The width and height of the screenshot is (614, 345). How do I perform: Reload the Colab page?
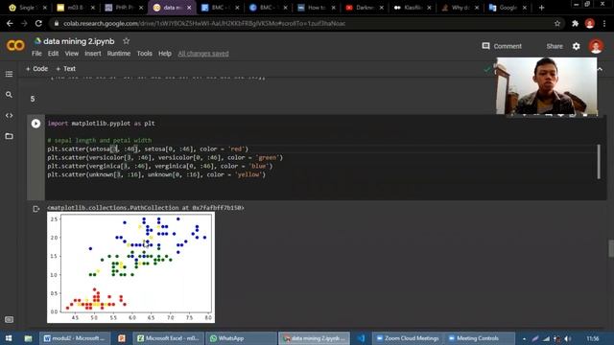click(38, 23)
